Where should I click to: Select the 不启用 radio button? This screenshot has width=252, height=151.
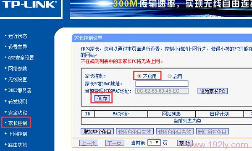(x=139, y=76)
